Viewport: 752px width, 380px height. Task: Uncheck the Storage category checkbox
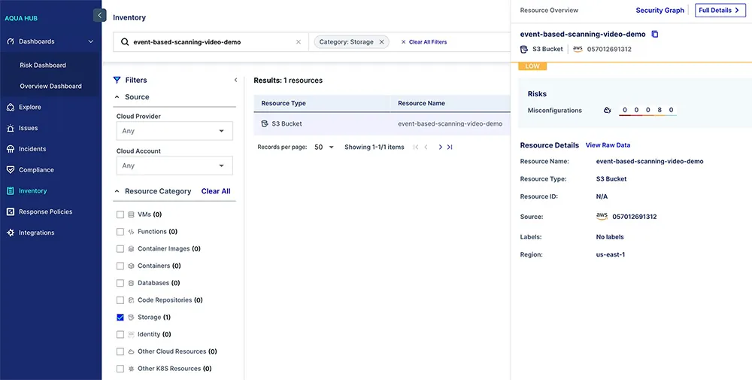tap(120, 317)
